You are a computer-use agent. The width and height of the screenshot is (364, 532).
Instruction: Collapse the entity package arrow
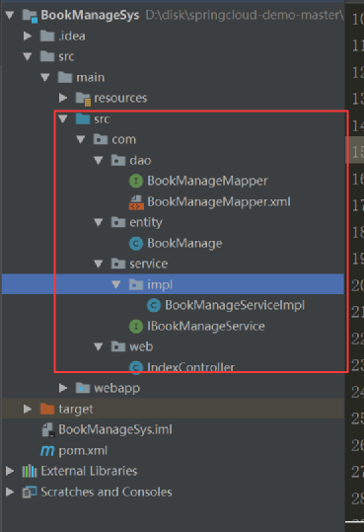click(x=98, y=222)
